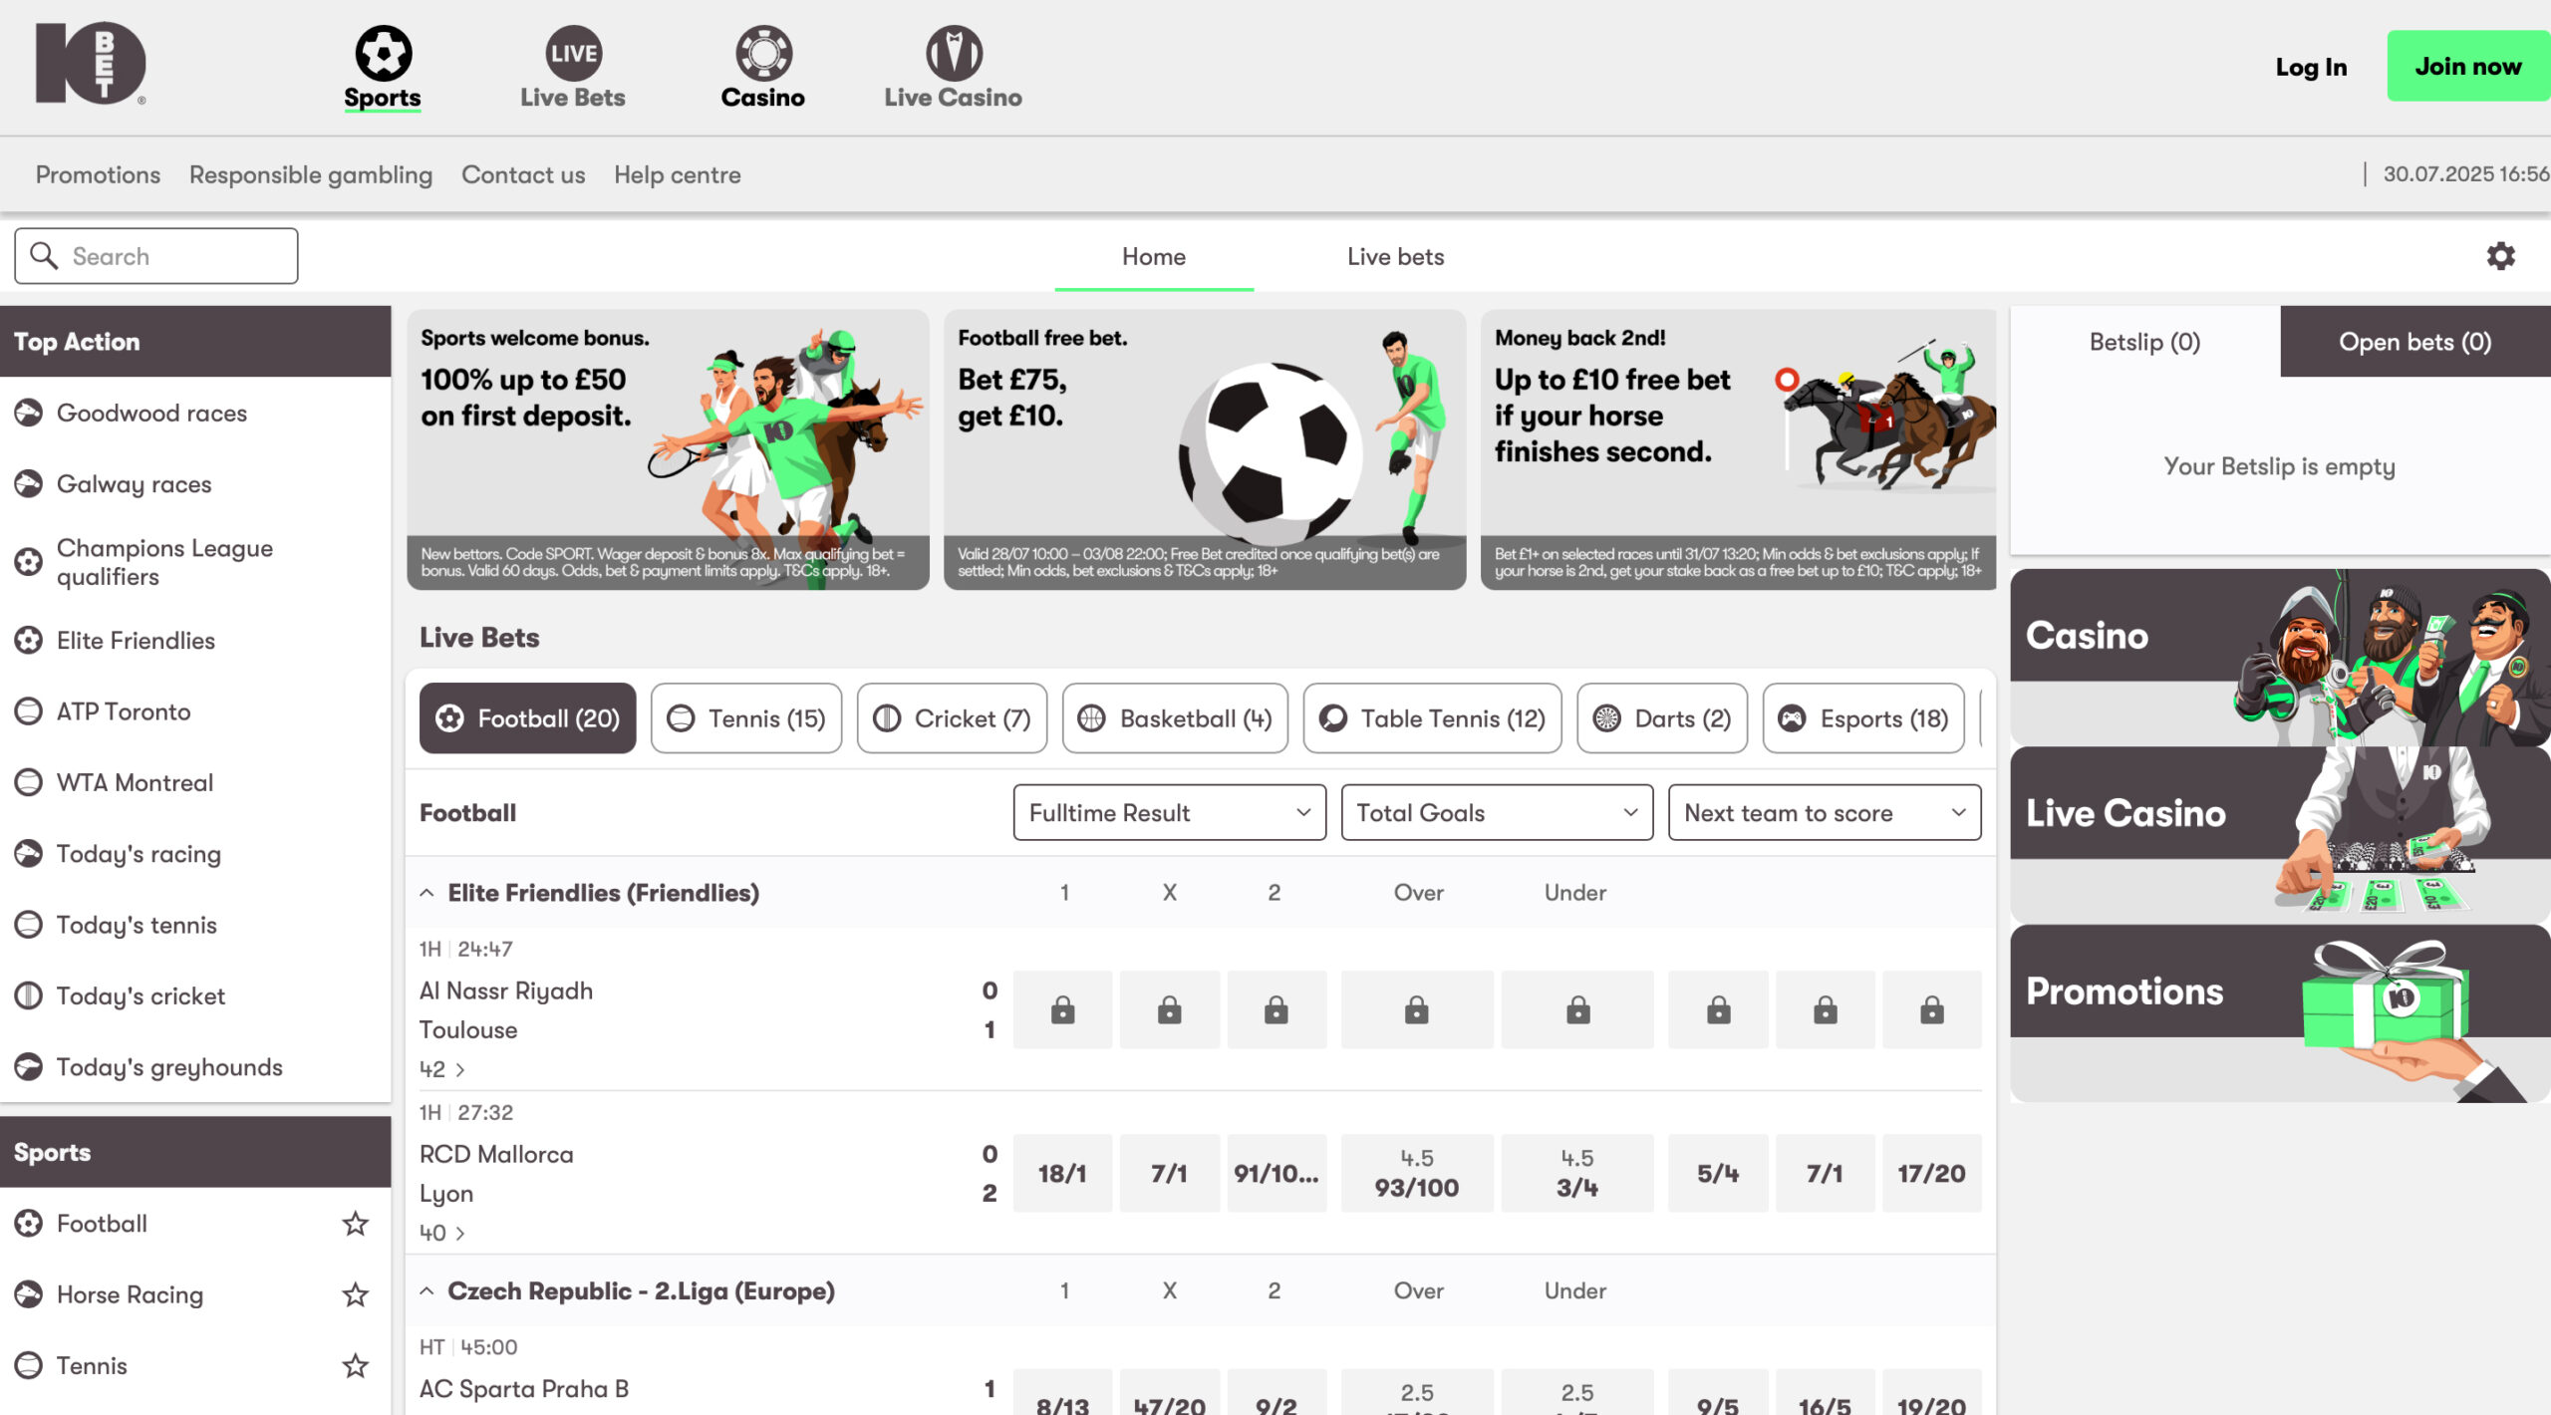The image size is (2551, 1415).
Task: Open the Next team to score dropdown
Action: coord(1824,812)
